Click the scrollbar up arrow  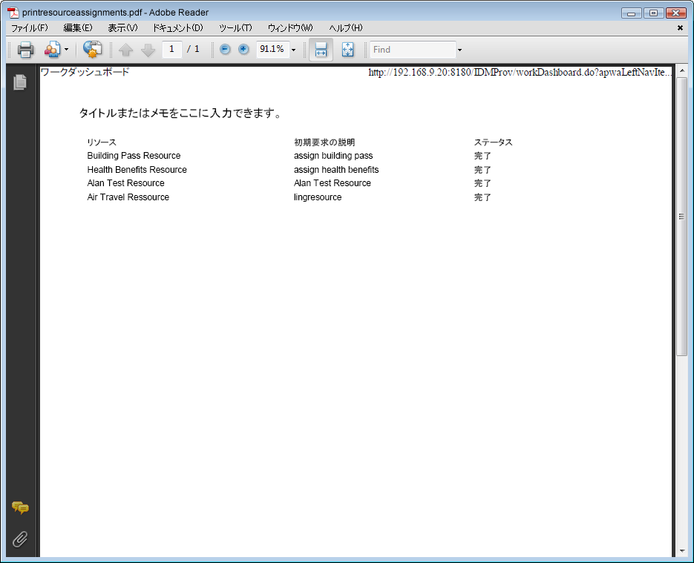coord(682,70)
